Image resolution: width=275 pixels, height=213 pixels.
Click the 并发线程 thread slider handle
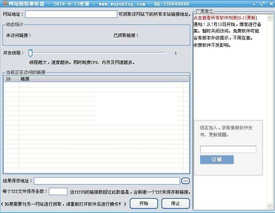31,53
